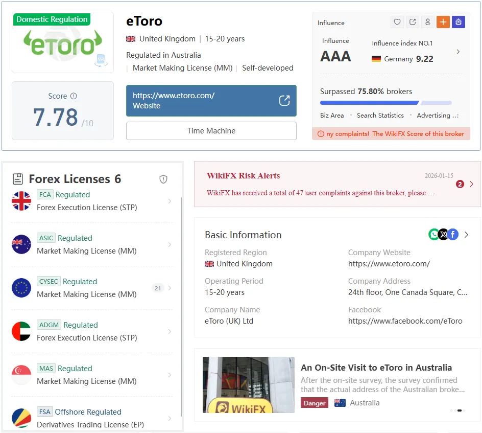The width and height of the screenshot is (482, 433).
Task: Click the Singapore flag of MAS license
Action: [21, 375]
